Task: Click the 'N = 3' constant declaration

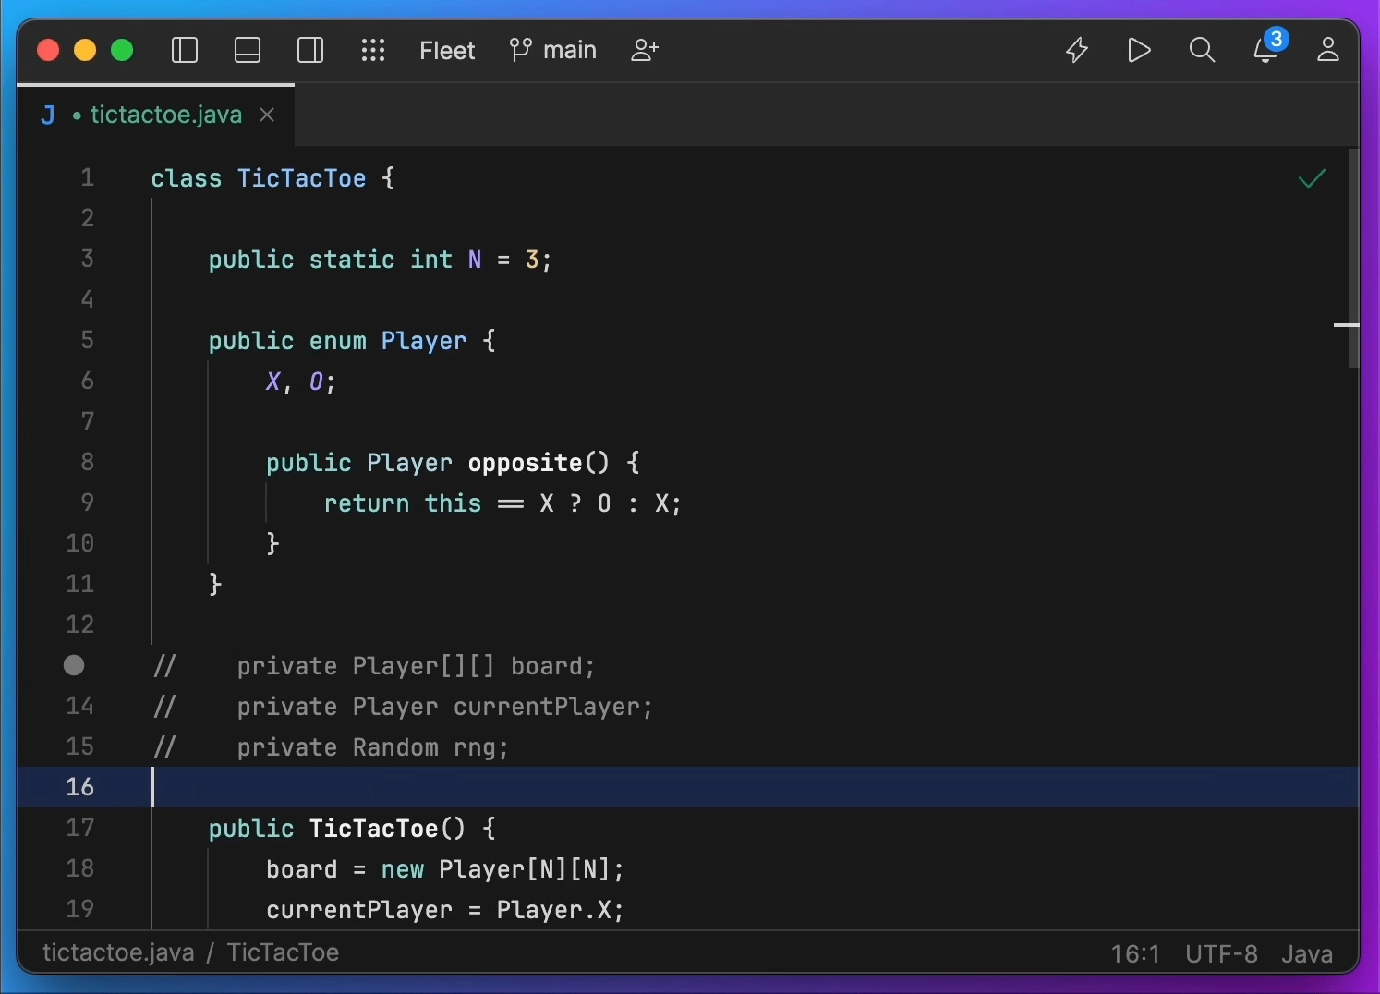Action: pyautogui.click(x=510, y=260)
